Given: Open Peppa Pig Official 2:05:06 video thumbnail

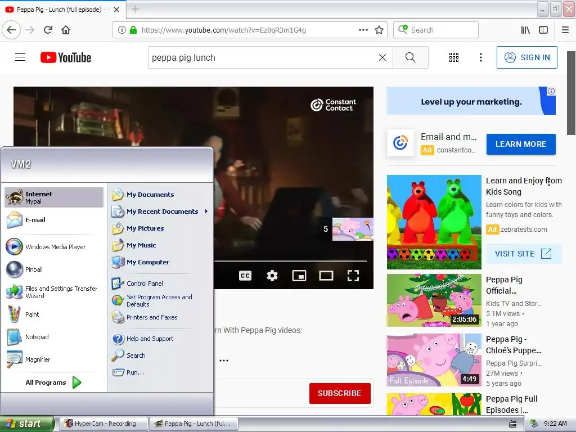Looking at the screenshot, I should click(434, 300).
